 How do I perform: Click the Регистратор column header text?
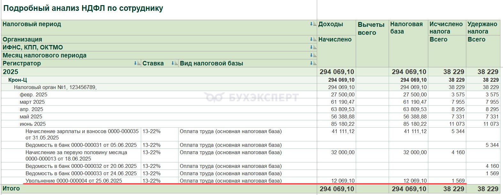coord(22,63)
